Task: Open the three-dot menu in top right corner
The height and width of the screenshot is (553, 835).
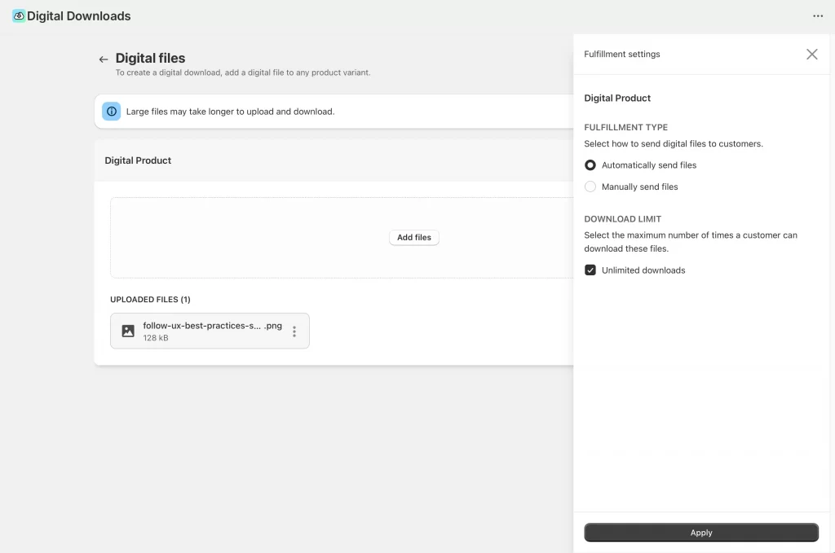Action: [818, 15]
